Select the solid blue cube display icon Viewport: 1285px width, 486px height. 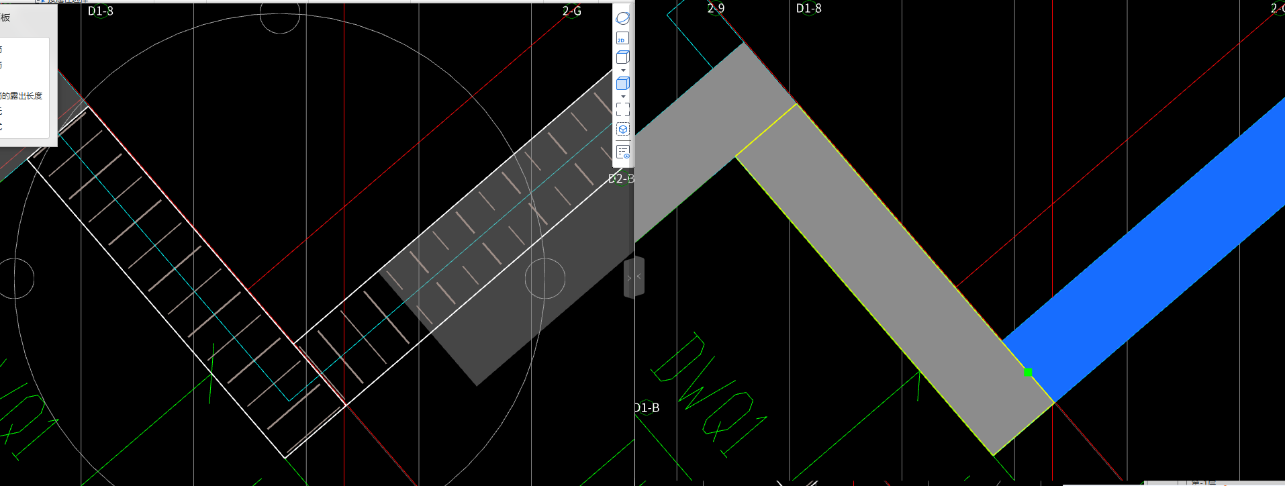pyautogui.click(x=623, y=83)
